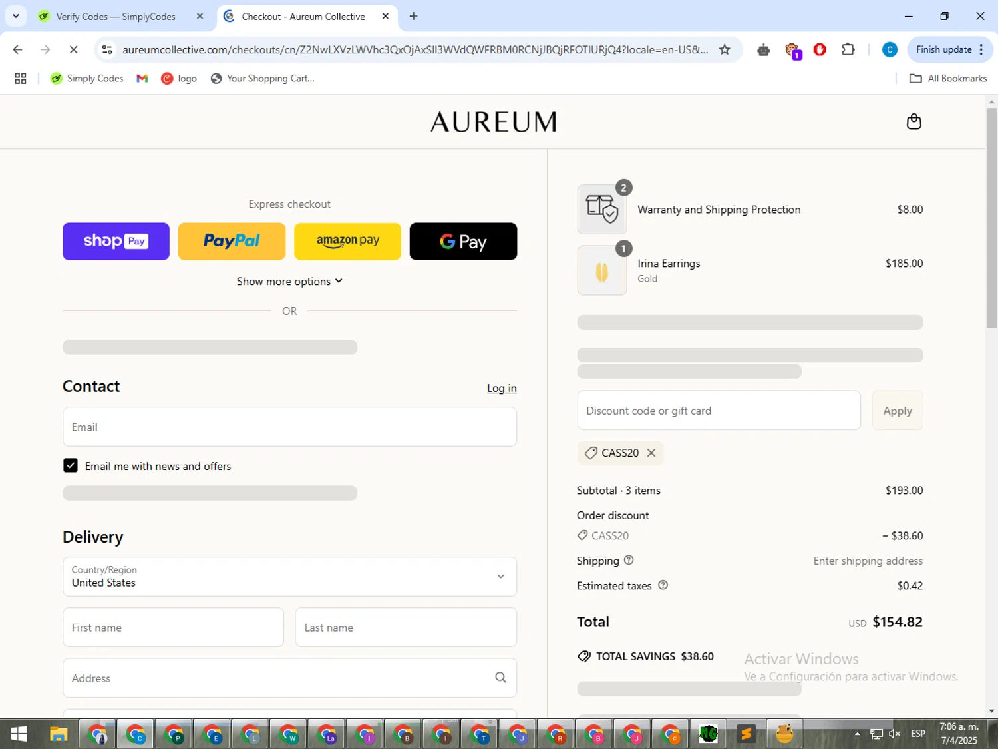
Task: Open the Chrome apps grid icon
Action: pyautogui.click(x=21, y=79)
